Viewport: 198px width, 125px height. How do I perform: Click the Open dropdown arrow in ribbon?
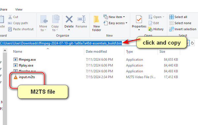164,17
